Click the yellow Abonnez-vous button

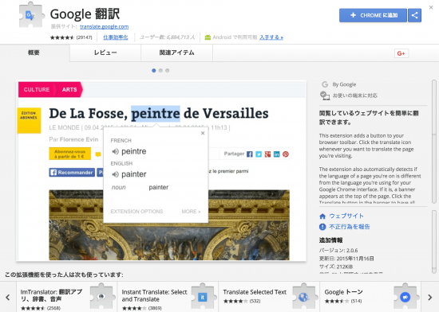[70, 154]
